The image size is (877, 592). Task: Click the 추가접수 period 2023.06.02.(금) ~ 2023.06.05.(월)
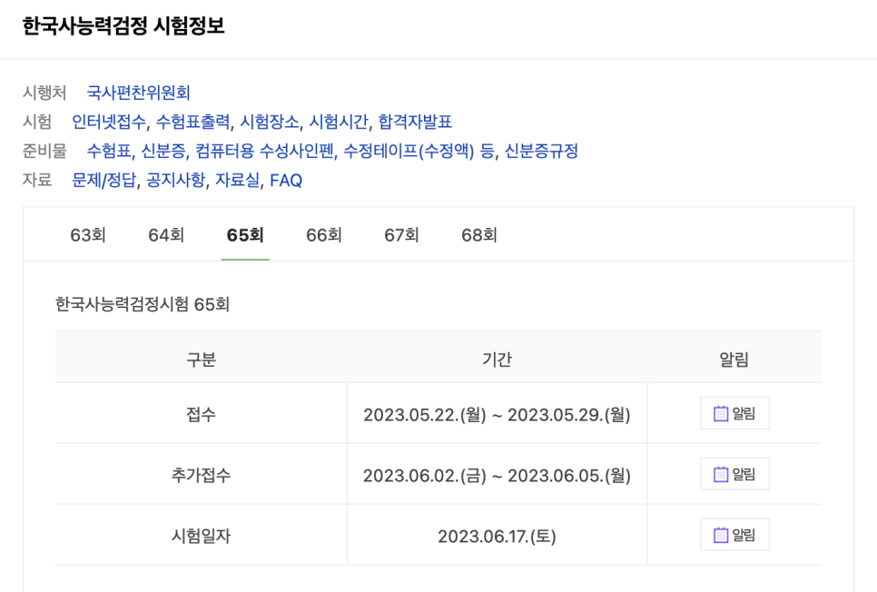(497, 476)
